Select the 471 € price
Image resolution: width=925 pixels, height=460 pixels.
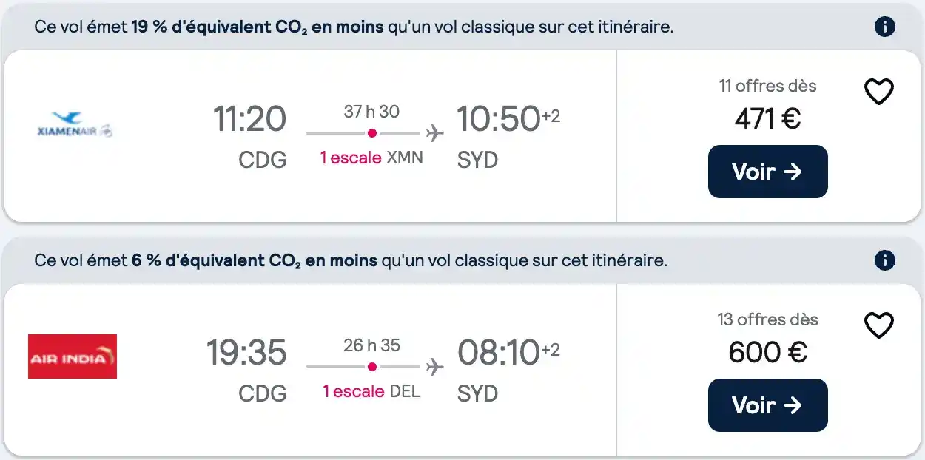[767, 118]
